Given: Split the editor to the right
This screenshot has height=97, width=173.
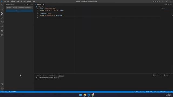Looking at the screenshot, I should coord(169,4).
